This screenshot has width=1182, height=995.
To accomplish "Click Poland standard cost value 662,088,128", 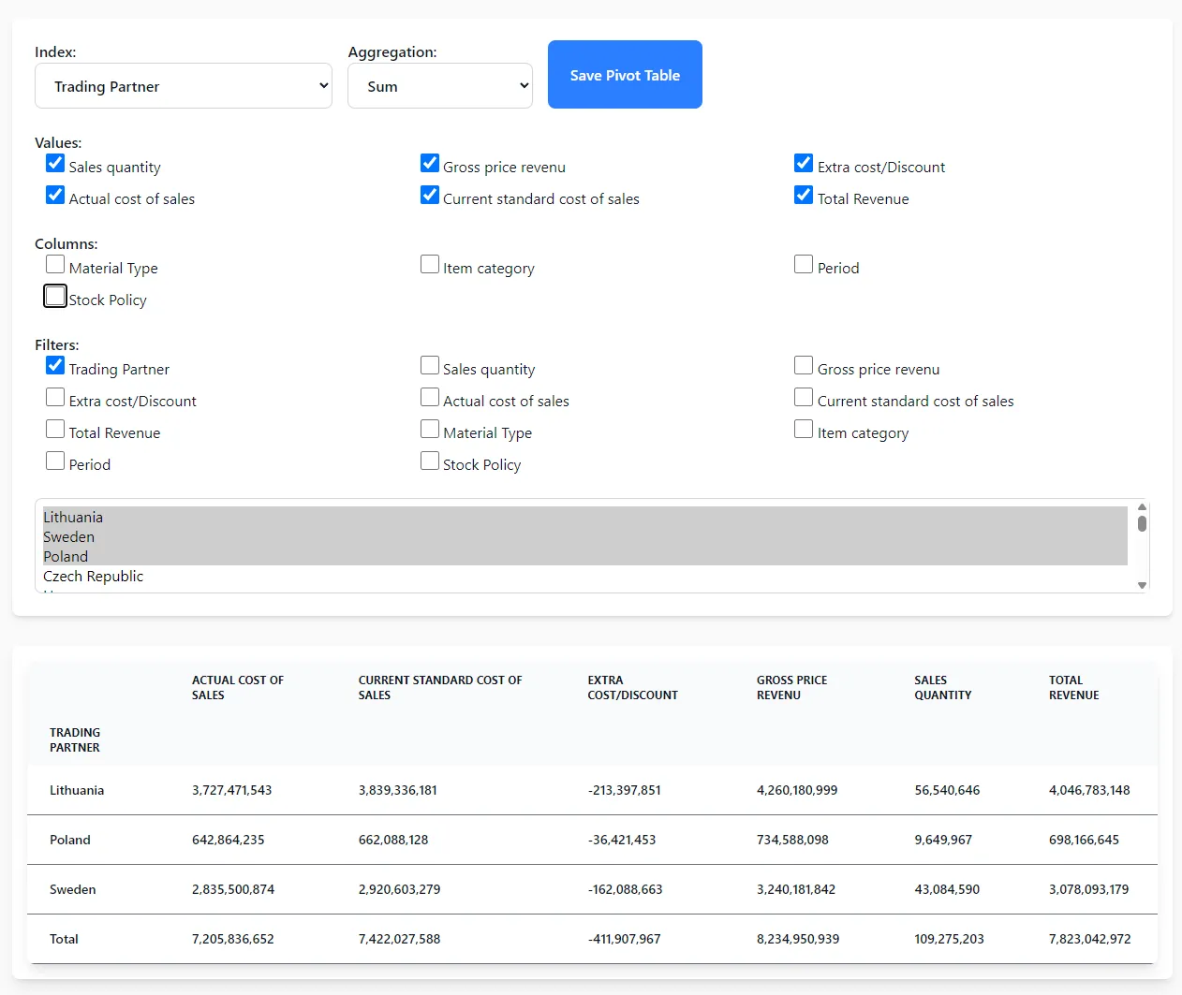I will 393,840.
